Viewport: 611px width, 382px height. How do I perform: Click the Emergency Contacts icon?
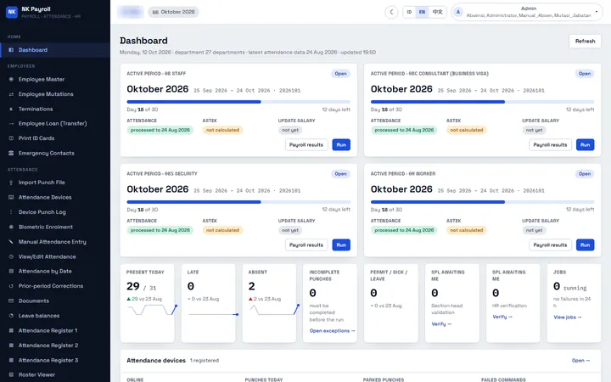pyautogui.click(x=11, y=153)
